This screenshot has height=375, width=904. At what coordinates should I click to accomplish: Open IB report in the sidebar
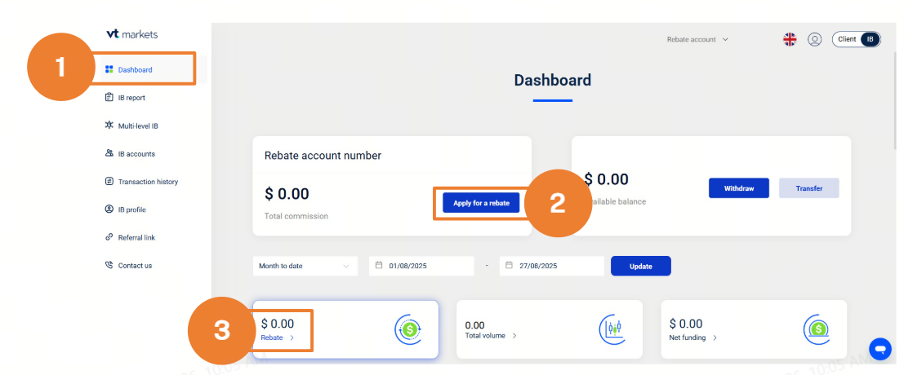pos(131,98)
